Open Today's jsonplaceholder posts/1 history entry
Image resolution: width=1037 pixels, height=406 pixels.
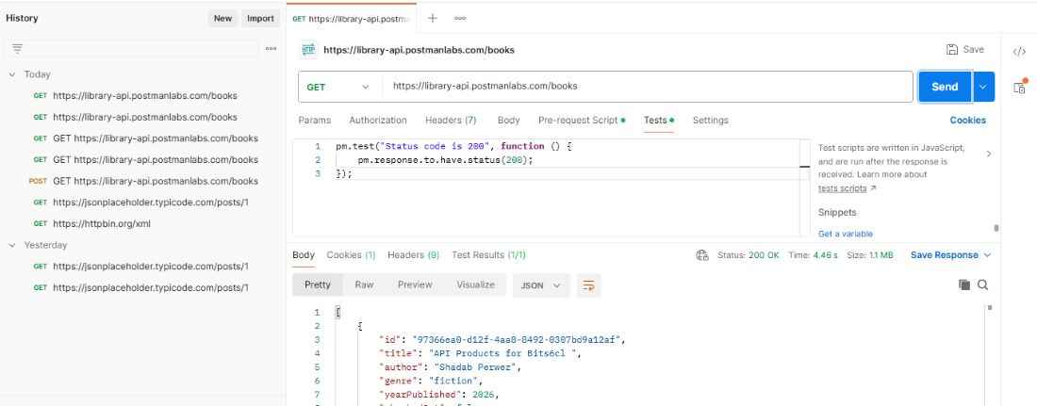[x=140, y=203]
